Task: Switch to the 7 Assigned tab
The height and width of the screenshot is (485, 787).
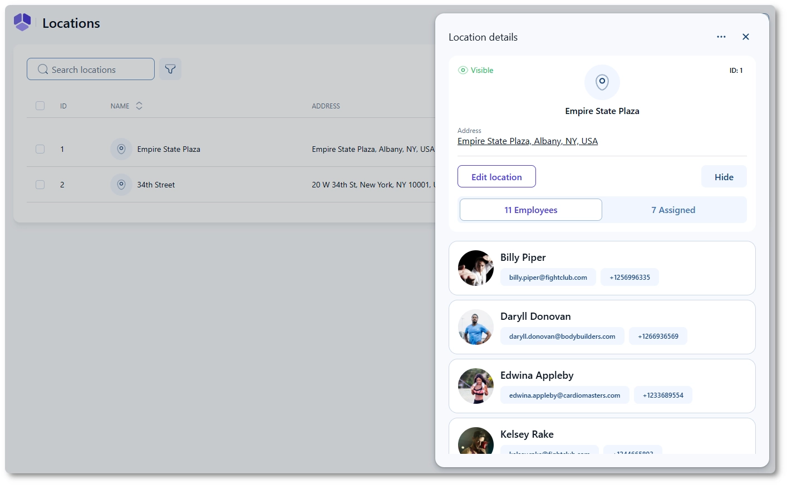Action: (x=673, y=210)
